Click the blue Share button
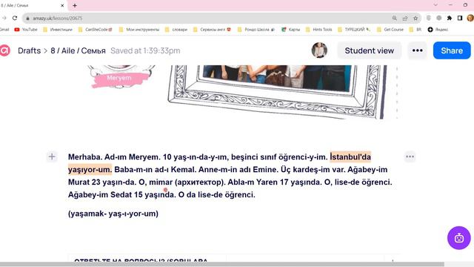The image size is (474, 267). pyautogui.click(x=452, y=50)
